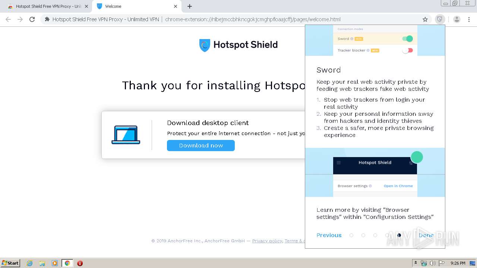Screen dimensions: 477x268
Task: Click the address bar URL
Action: click(253, 19)
